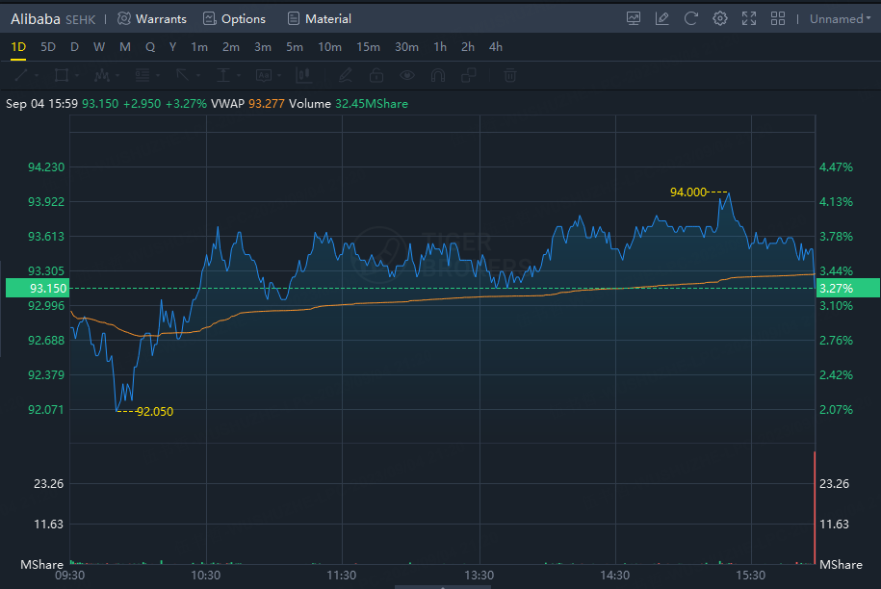881x589 pixels.
Task: Expand the line drawing tool dropdown arrow
Action: [37, 75]
